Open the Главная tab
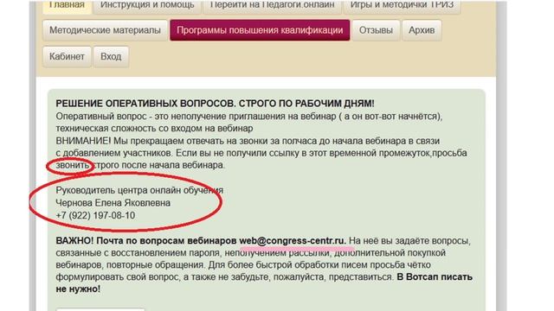Image resolution: width=554 pixels, height=311 pixels. tap(67, 6)
